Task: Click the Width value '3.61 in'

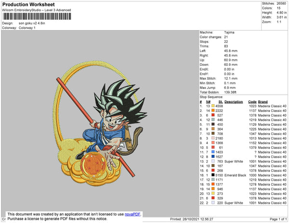Action: [281, 17]
